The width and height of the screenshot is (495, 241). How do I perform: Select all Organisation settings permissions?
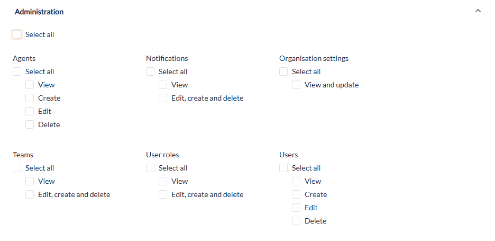click(283, 72)
